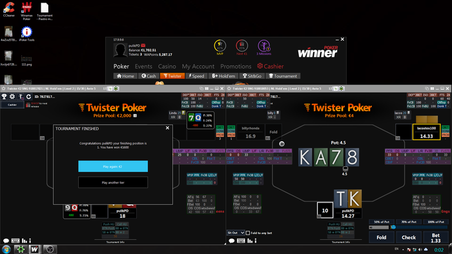Select the Poker menu in lobby

(121, 66)
